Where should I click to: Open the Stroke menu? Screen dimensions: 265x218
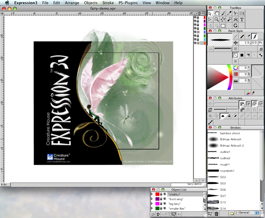coord(108,3)
